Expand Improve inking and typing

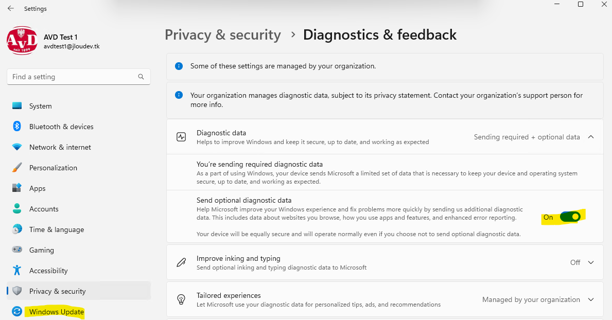point(591,262)
